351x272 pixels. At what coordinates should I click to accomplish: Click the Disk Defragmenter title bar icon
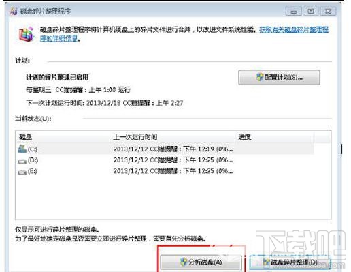(14, 11)
